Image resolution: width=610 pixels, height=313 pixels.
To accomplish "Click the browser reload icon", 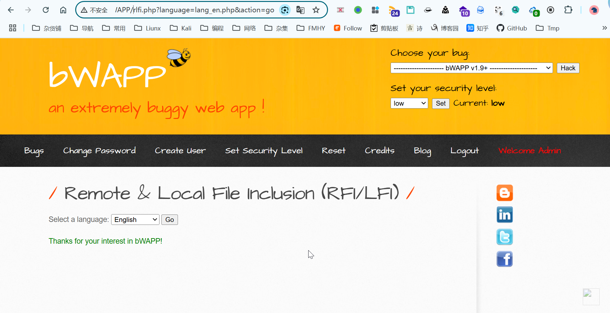I will 46,10.
